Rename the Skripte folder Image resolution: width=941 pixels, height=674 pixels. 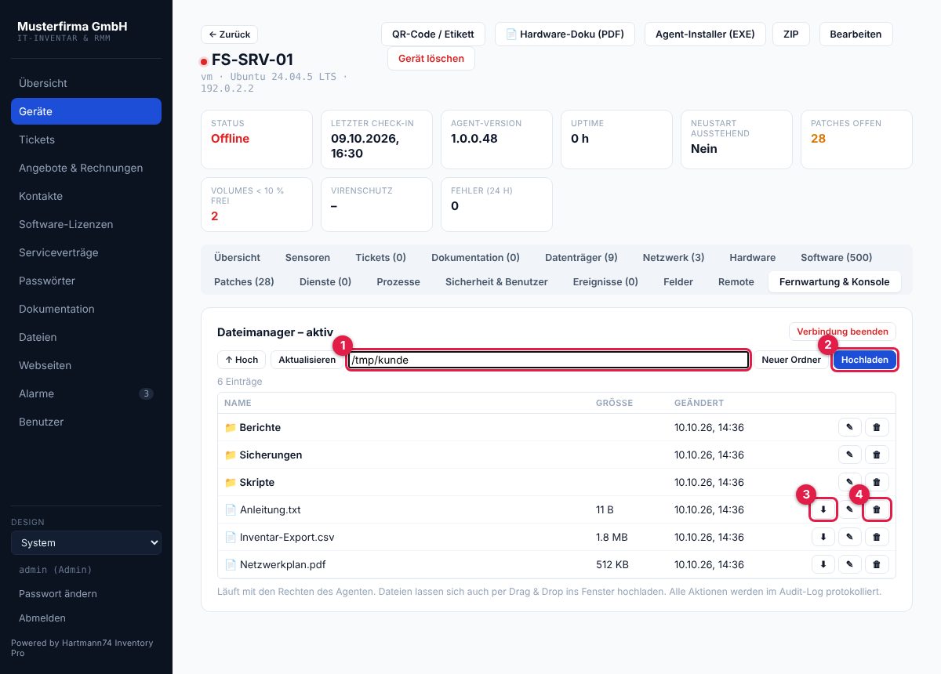[849, 482]
